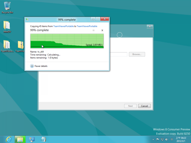The width and height of the screenshot is (191, 143).
Task: Open destination TeamViewerPortable folder link
Action: [87, 26]
